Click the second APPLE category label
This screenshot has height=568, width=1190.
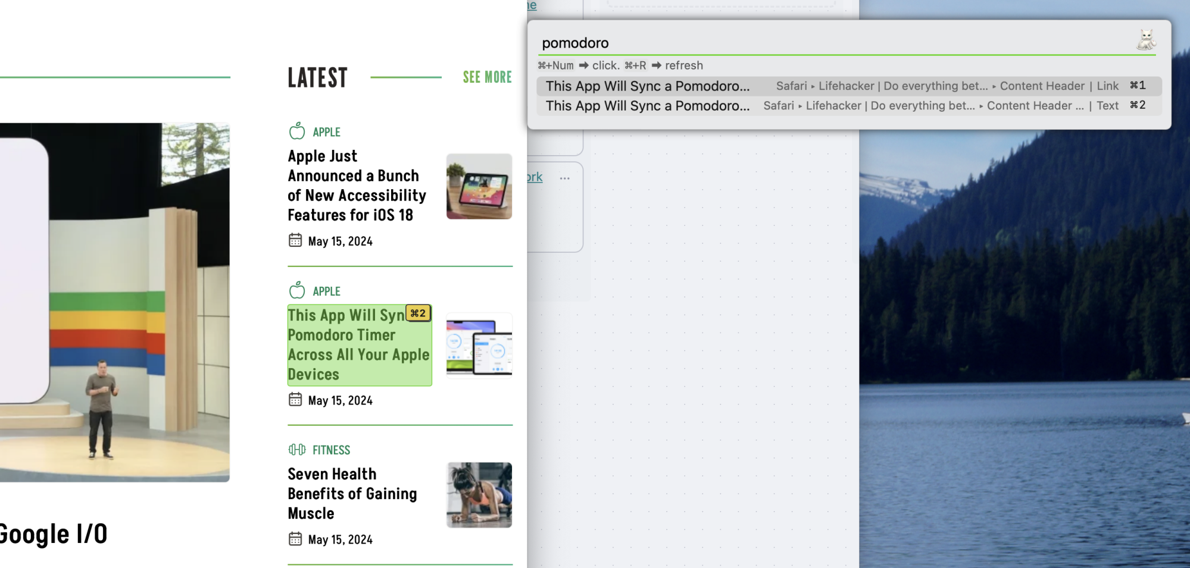click(x=327, y=291)
